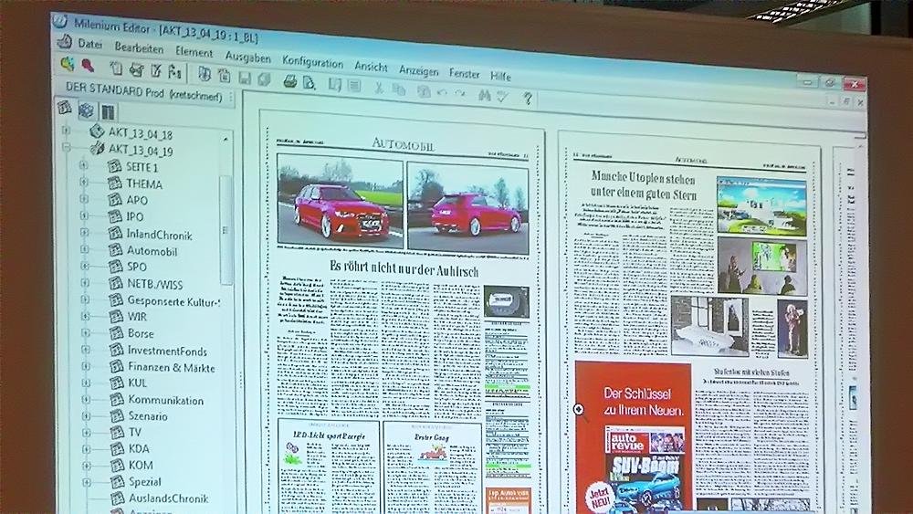The image size is (913, 514).
Task: Click the printer icon in the toolbar
Action: 289,81
